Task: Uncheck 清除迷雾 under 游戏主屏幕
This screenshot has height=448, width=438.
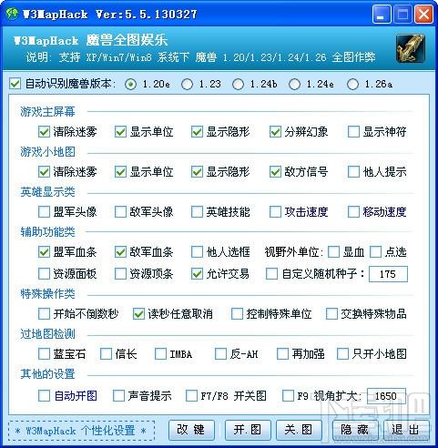Action: click(x=44, y=132)
